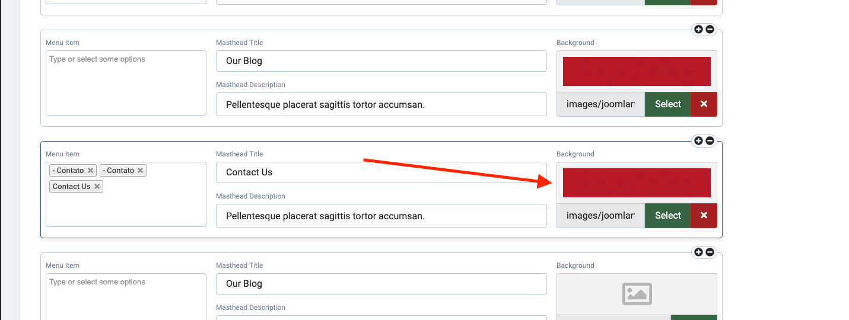Focus the Masthead Title field containing "Contact Us"

pyautogui.click(x=381, y=172)
